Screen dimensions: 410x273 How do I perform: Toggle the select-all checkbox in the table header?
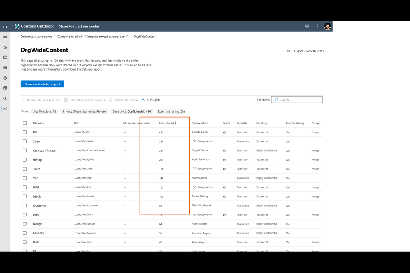[x=25, y=123]
